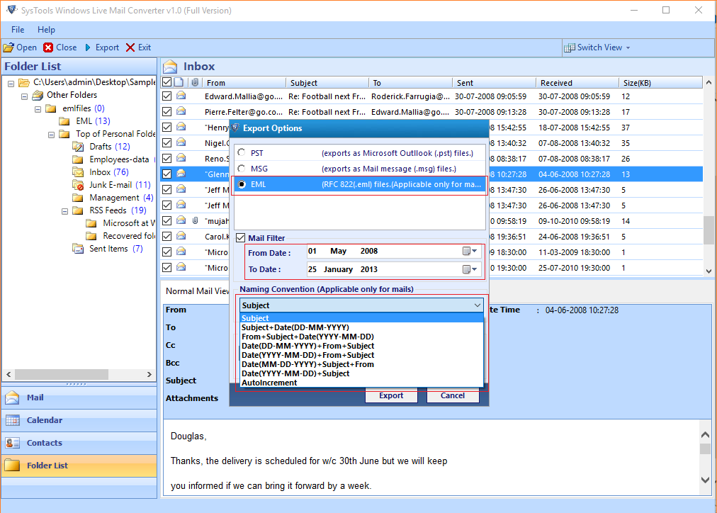
Task: Click the Export button in dialog
Action: click(x=391, y=395)
